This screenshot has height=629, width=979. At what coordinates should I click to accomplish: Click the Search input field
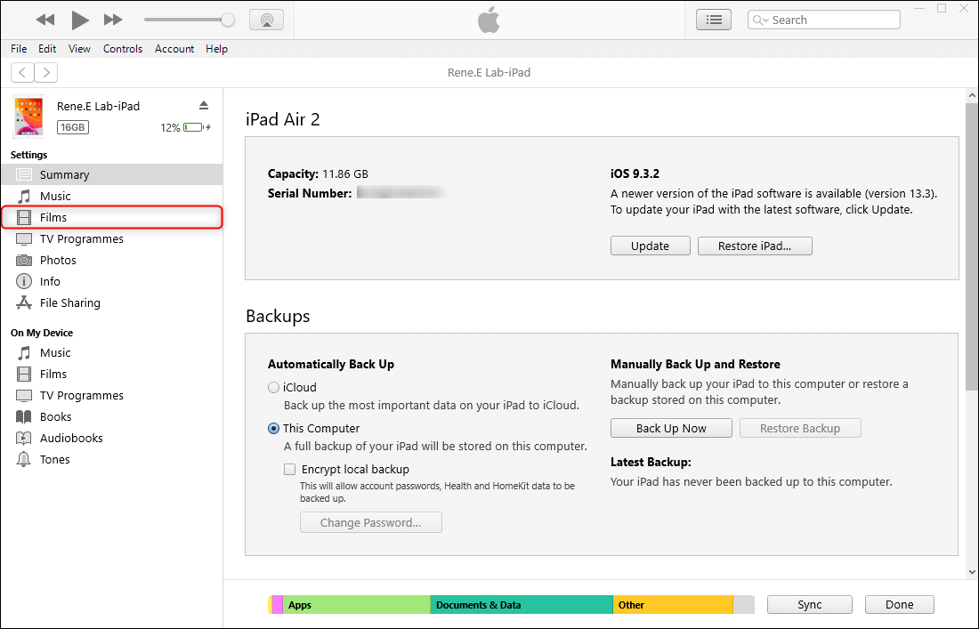823,20
